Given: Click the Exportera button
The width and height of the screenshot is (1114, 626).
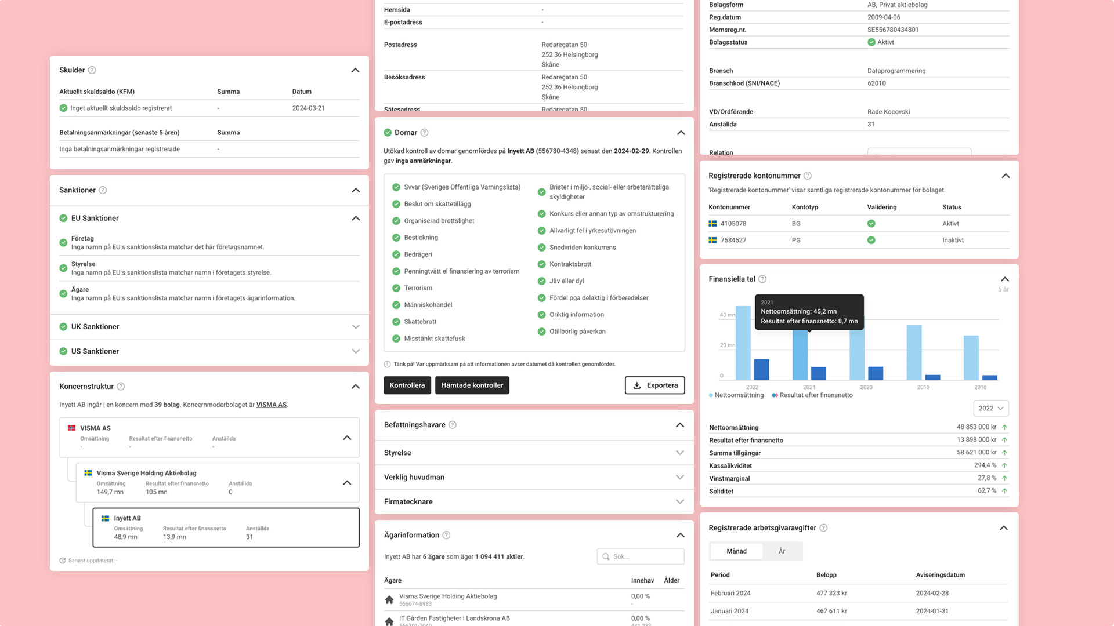Looking at the screenshot, I should tap(654, 385).
